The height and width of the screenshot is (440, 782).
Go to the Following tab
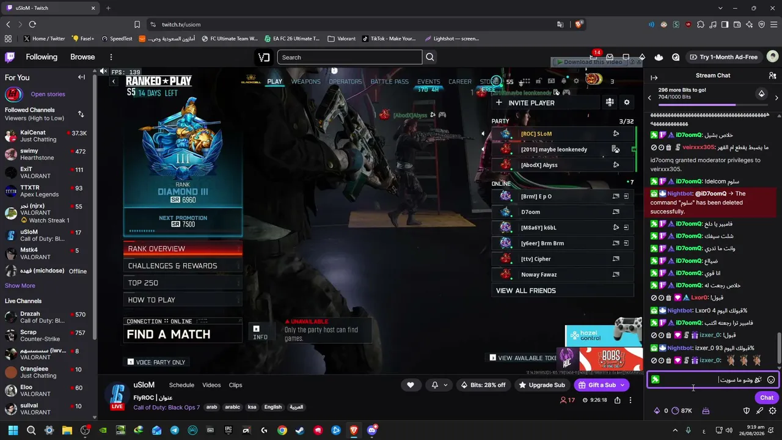[42, 57]
